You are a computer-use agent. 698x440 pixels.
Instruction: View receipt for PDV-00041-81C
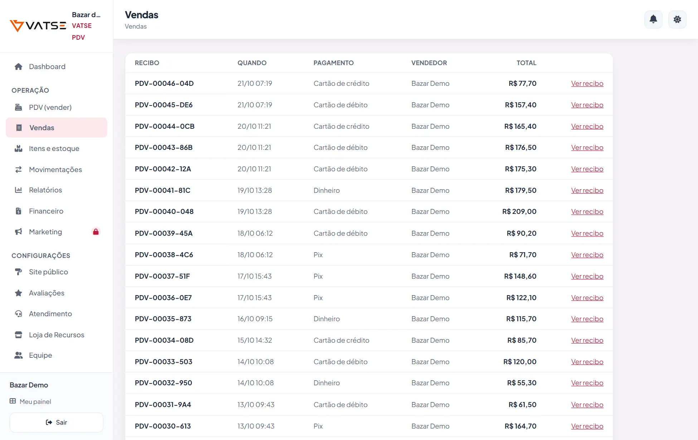587,190
